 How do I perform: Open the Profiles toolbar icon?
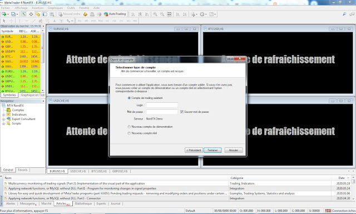pos(13,14)
